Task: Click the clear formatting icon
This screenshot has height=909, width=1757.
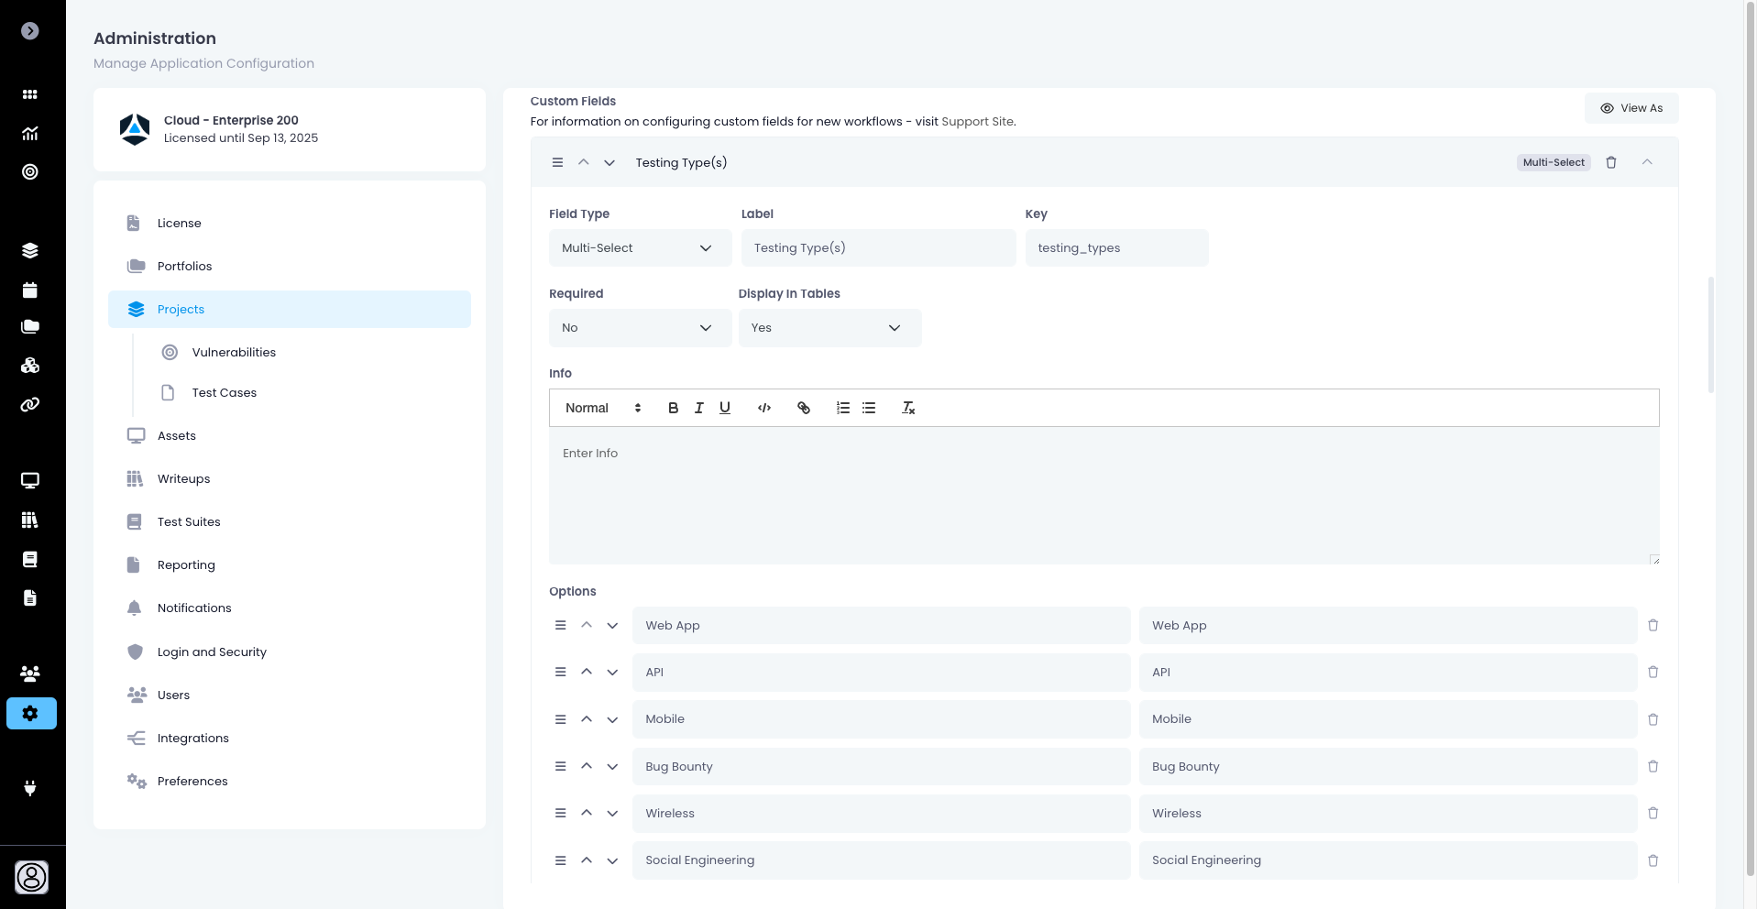Action: (907, 408)
